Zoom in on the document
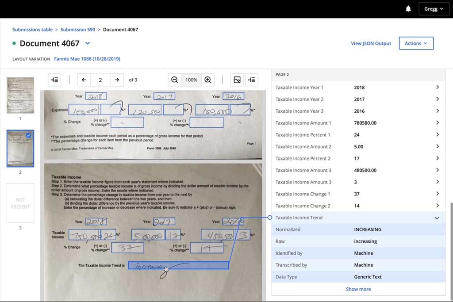The height and width of the screenshot is (302, 453). (x=208, y=80)
